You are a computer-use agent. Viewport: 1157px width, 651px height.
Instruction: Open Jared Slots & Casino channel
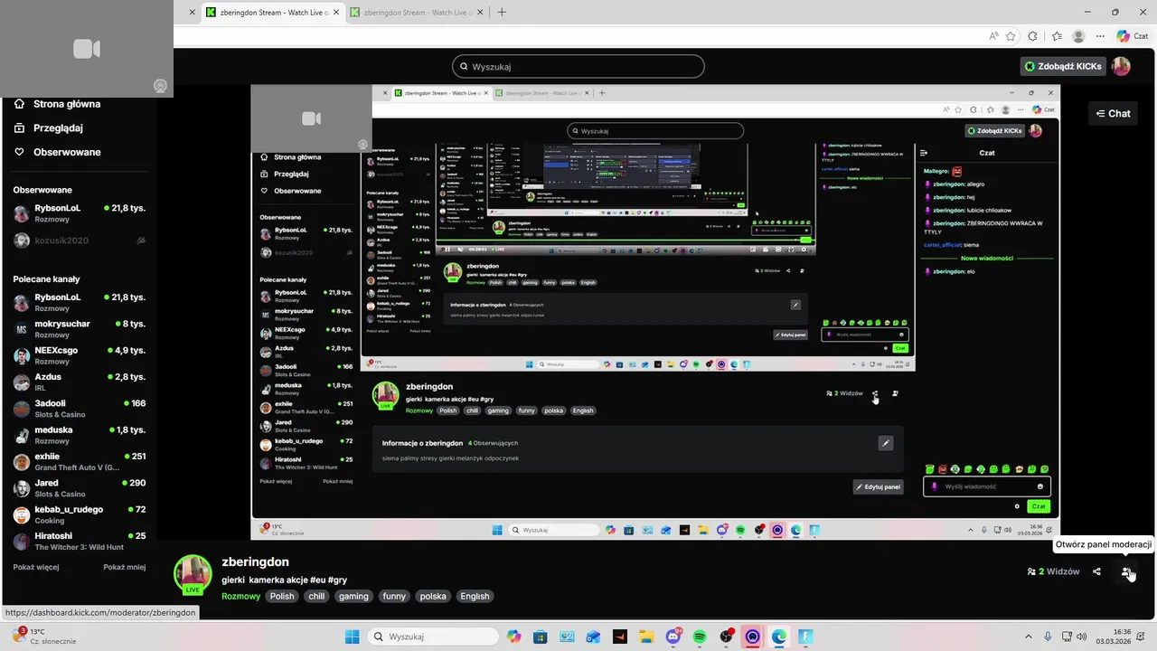(79, 488)
